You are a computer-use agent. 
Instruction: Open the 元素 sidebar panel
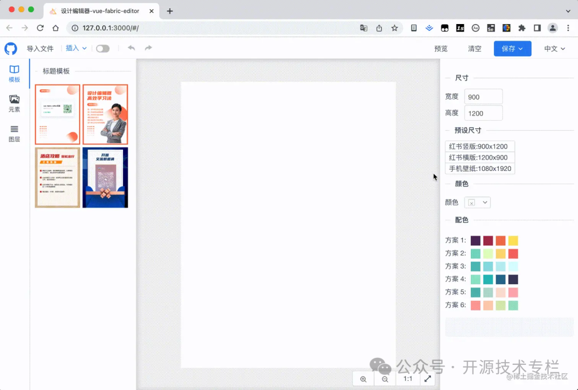(14, 104)
